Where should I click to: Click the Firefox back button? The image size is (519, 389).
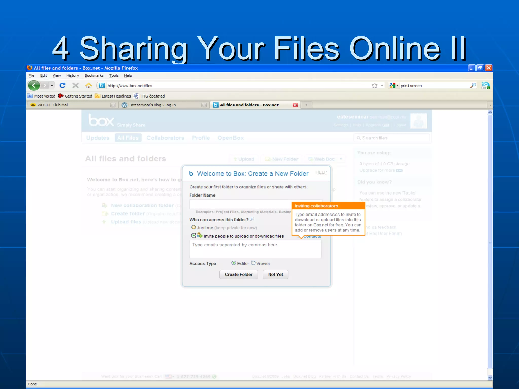tap(34, 85)
